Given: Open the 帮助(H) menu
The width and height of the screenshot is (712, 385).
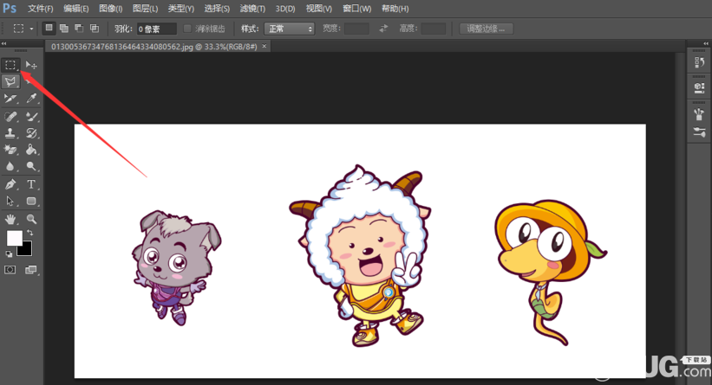Looking at the screenshot, I should pyautogui.click(x=395, y=9).
